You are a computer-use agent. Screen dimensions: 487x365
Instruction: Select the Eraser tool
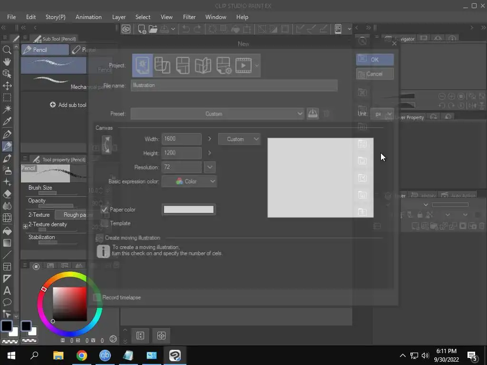[x=7, y=194]
